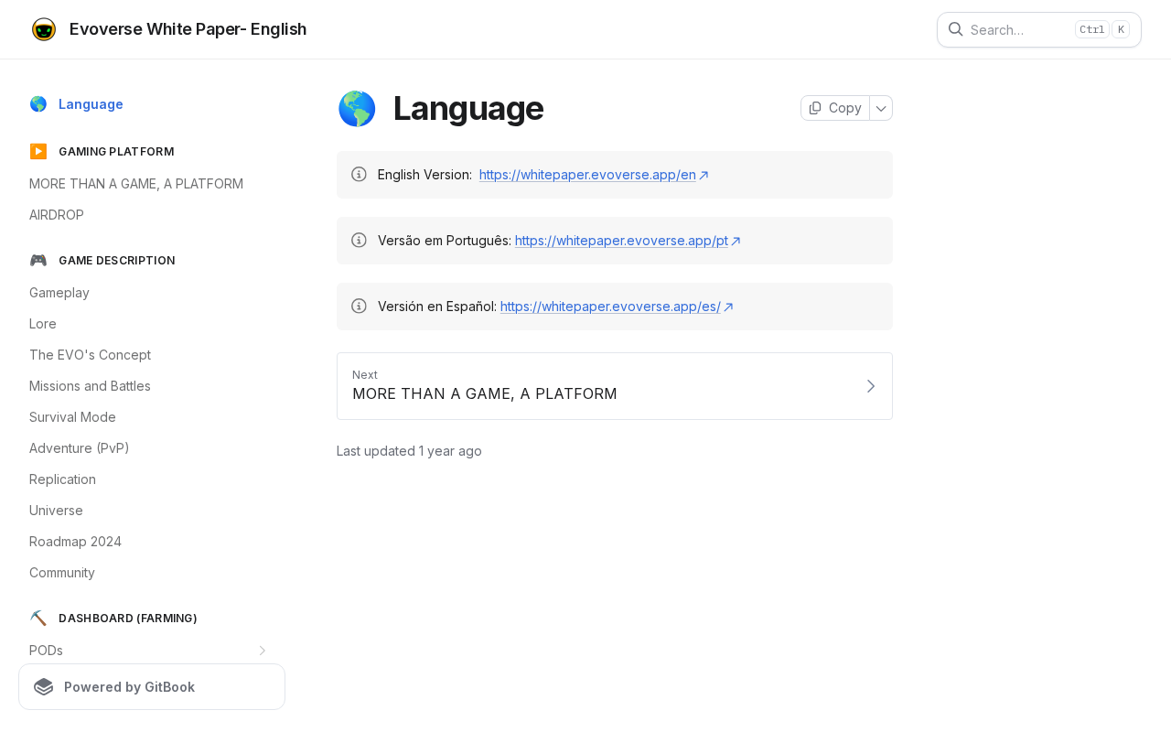Image resolution: width=1171 pixels, height=732 pixels.
Task: Select Language in the sidebar
Action: coord(91,104)
